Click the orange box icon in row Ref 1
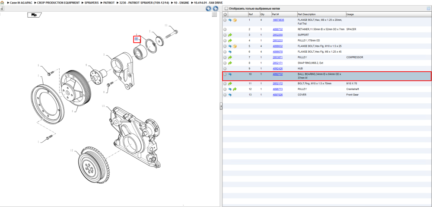This screenshot has width=432, height=207. tap(235, 20)
